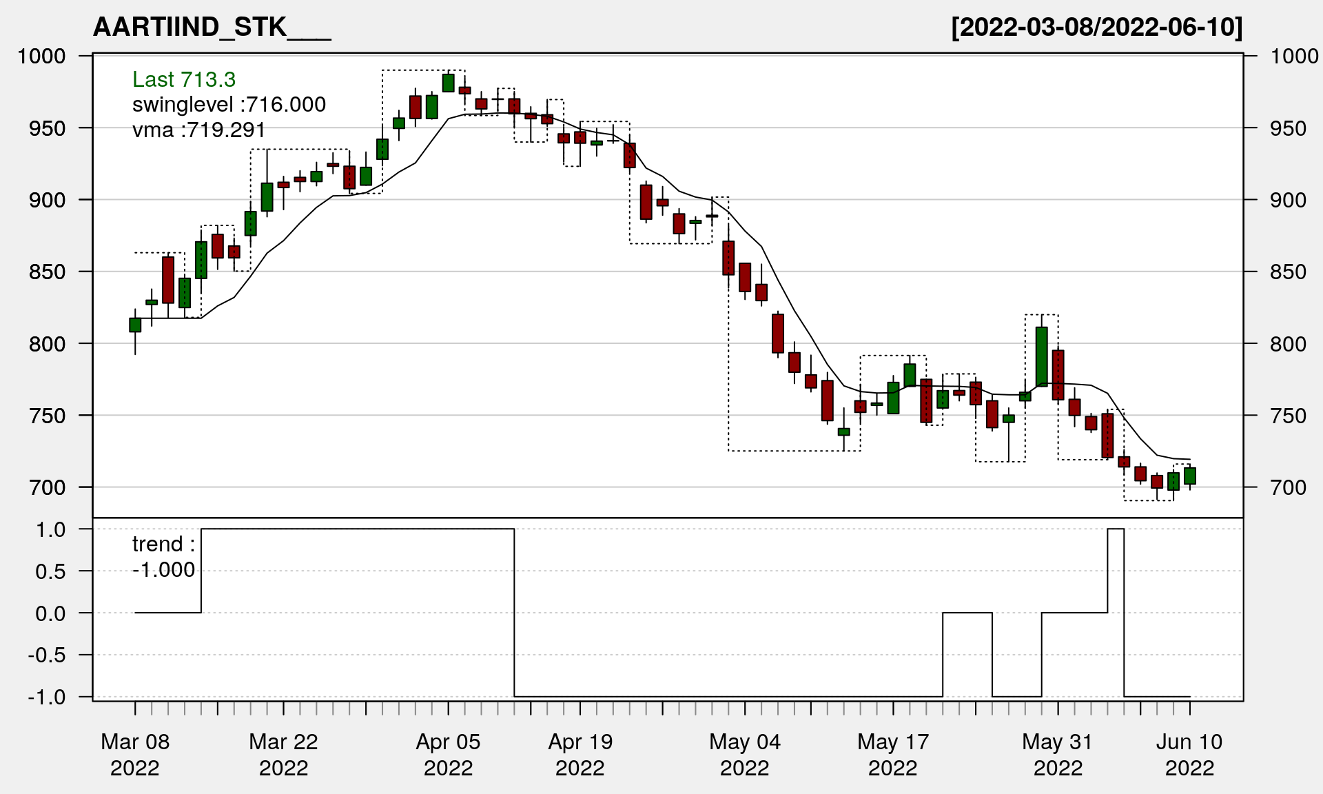Click the last green candle at Jun 10
Screen dimensions: 1323x794
pos(1190,476)
